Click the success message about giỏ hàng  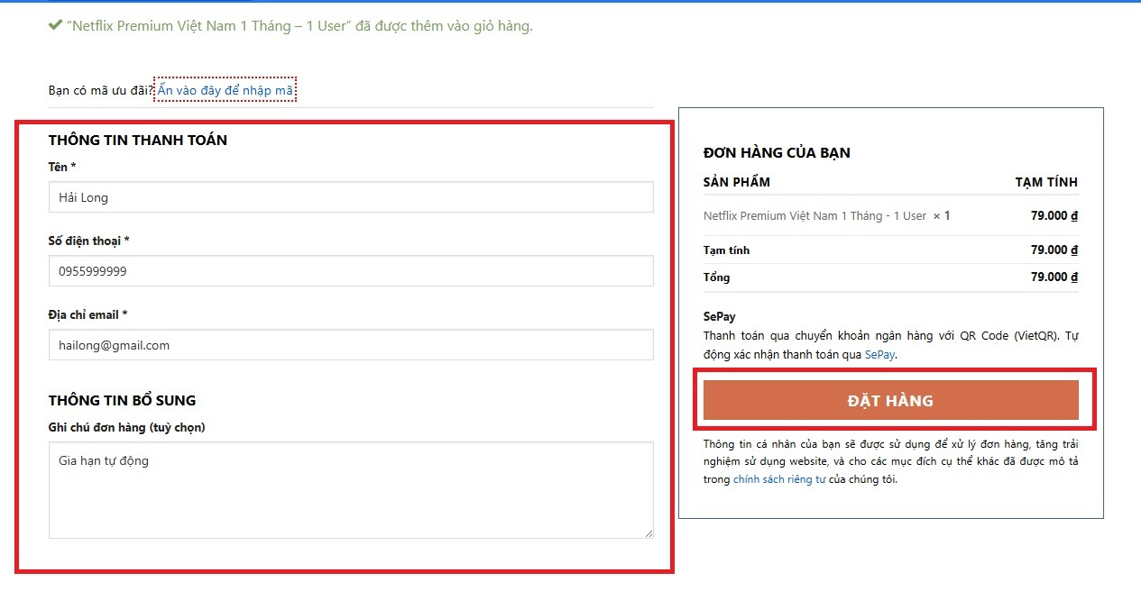[x=297, y=25]
